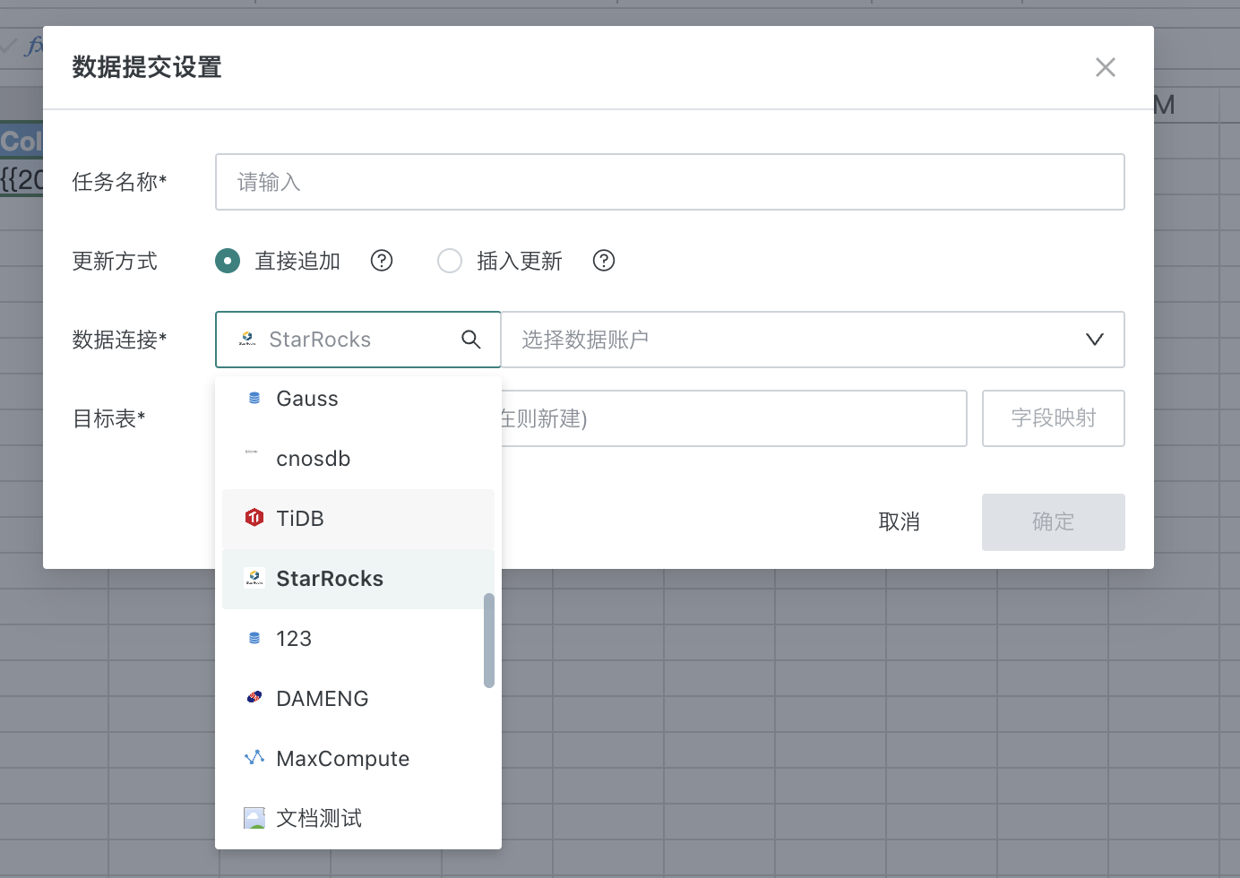Click the red TiDB logo icon
Screen dimensions: 1240x878
click(254, 518)
